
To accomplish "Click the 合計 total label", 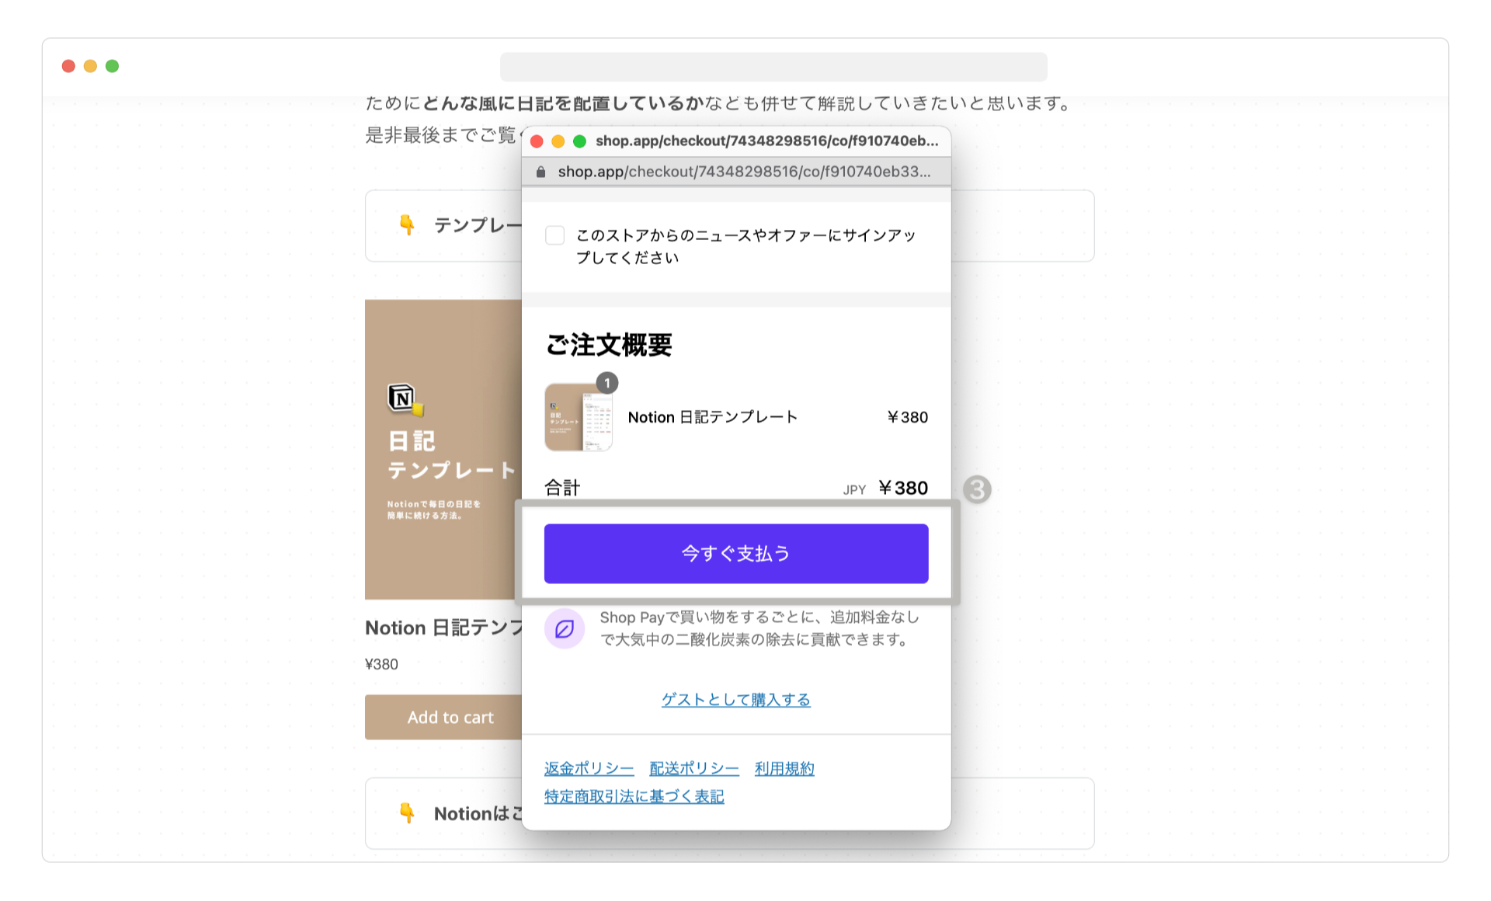I will (x=562, y=488).
